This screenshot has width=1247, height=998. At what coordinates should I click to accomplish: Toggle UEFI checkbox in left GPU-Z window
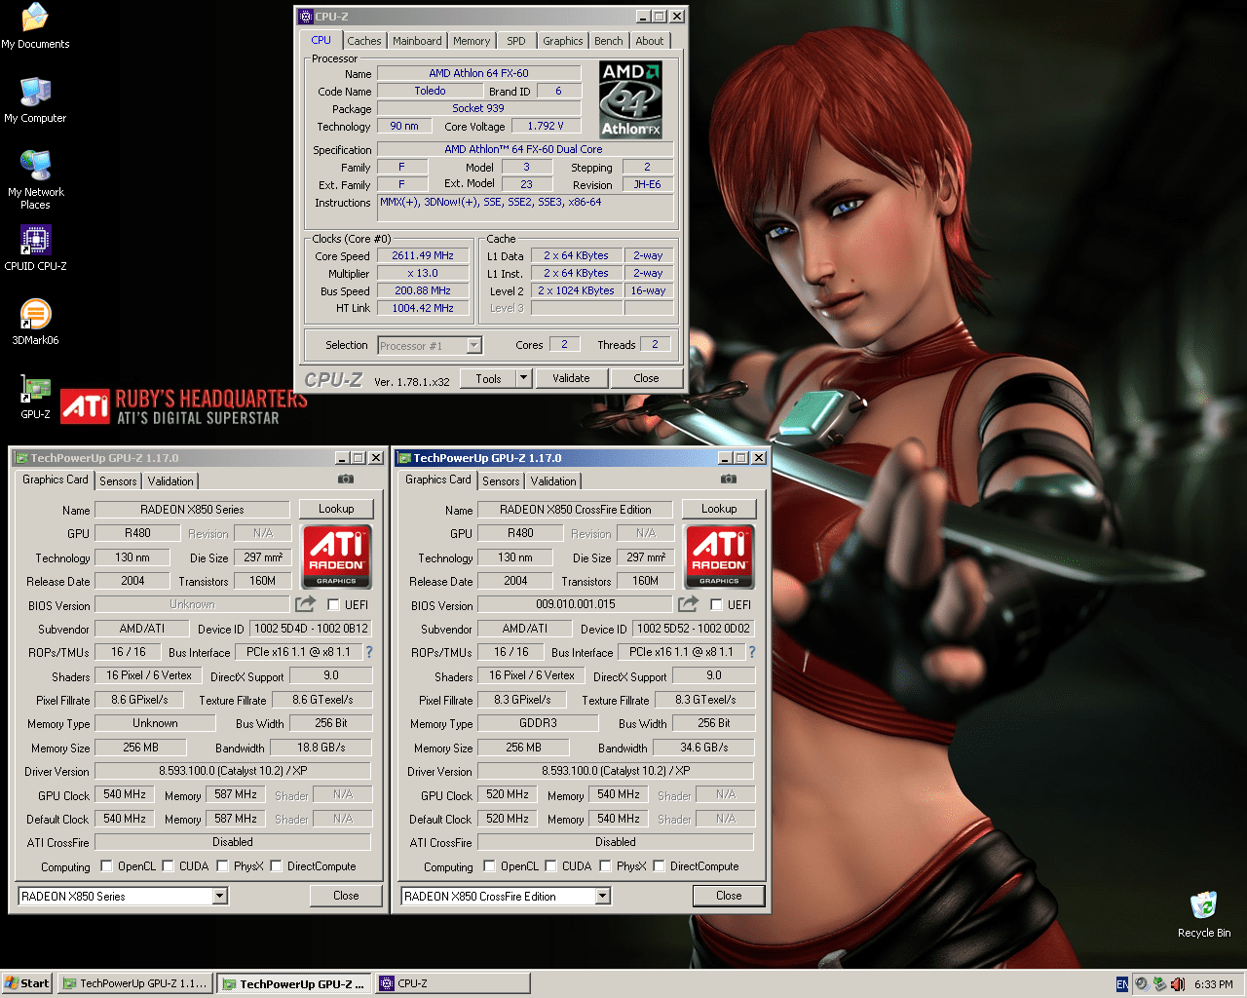(333, 605)
